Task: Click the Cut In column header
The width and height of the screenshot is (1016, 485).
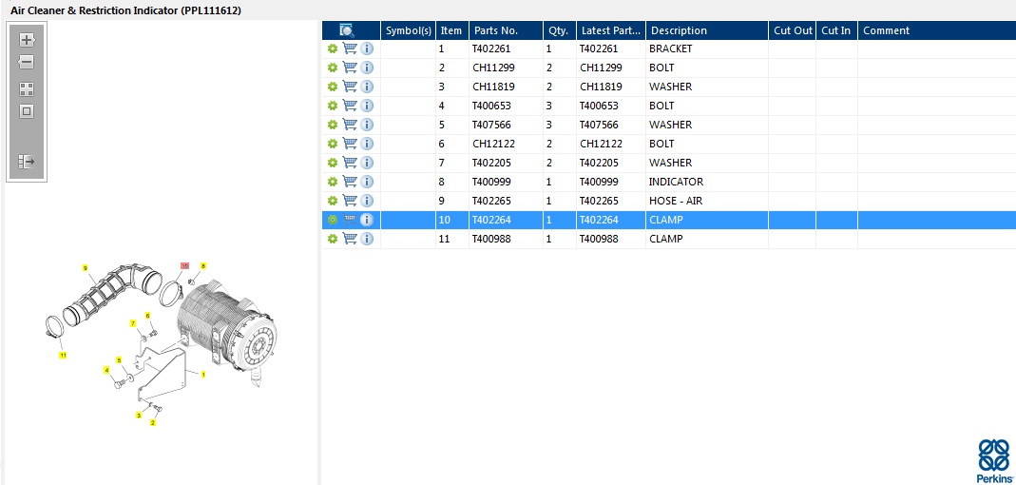Action: tap(836, 30)
